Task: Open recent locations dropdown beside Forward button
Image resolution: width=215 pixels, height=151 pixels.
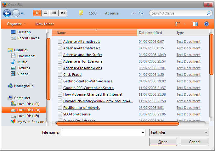Action: click(x=22, y=14)
